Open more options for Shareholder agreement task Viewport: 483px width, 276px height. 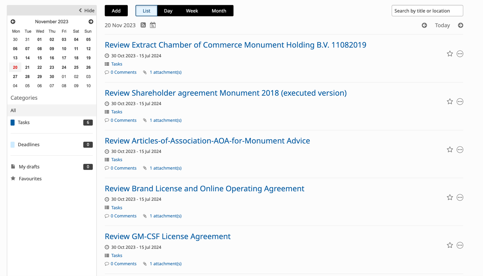pos(460,102)
